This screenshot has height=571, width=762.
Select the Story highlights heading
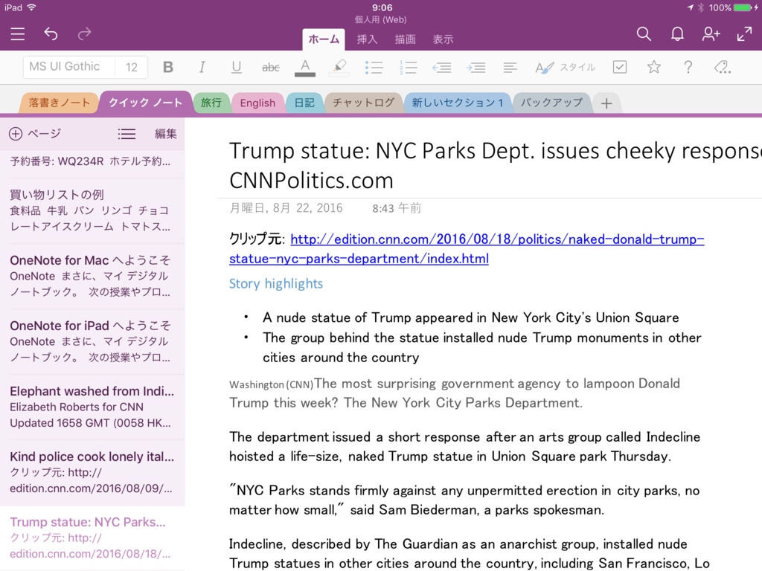(276, 283)
